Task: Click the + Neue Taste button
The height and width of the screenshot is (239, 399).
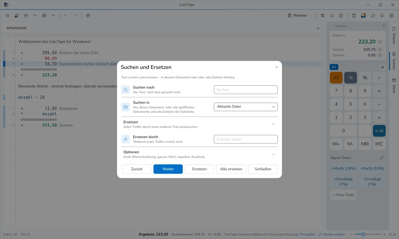Action: (343, 195)
